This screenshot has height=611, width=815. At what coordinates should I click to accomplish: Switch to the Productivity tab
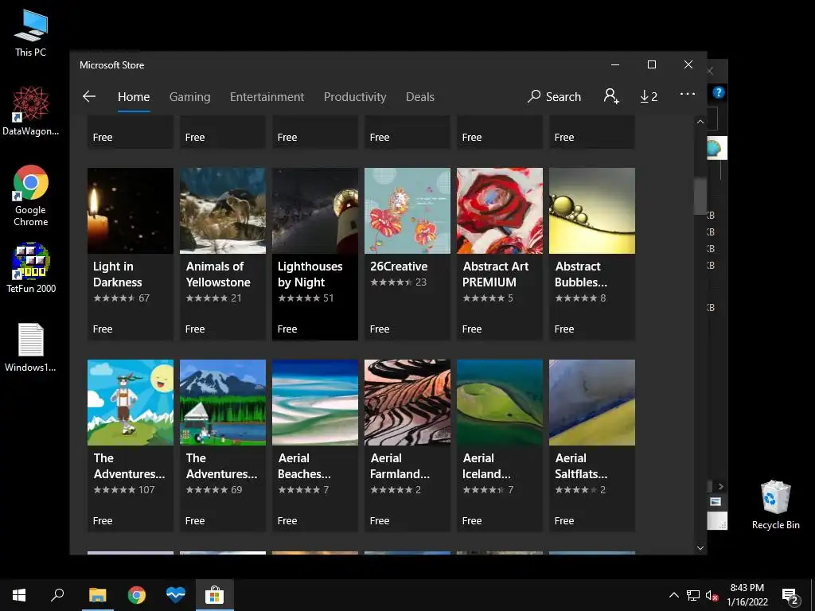(x=355, y=96)
